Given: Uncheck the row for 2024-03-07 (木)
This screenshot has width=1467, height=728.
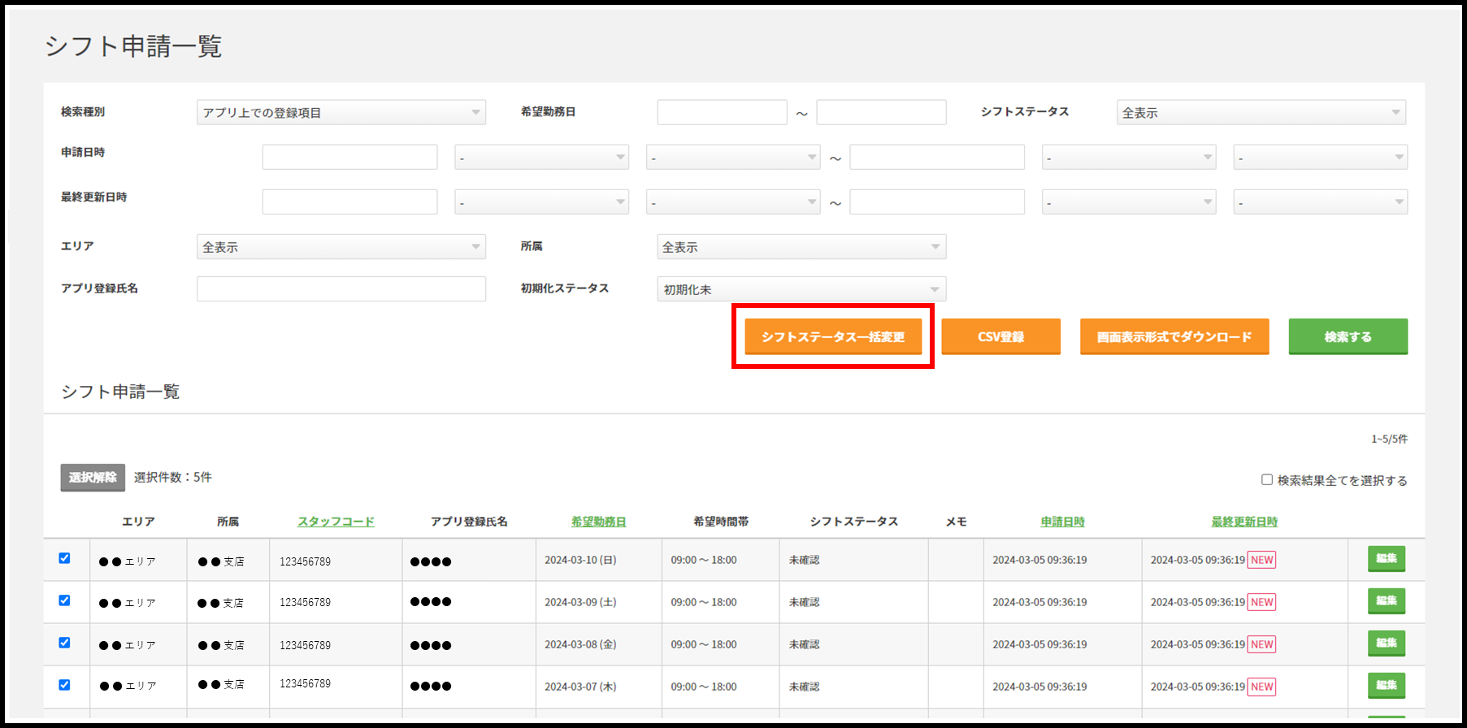Looking at the screenshot, I should [x=64, y=685].
